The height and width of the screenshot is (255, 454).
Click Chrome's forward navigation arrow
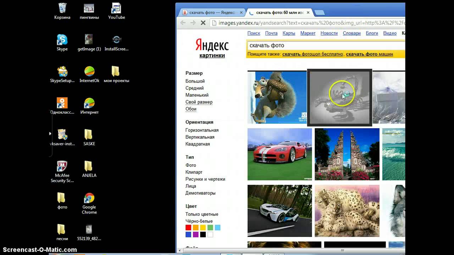pos(193,23)
